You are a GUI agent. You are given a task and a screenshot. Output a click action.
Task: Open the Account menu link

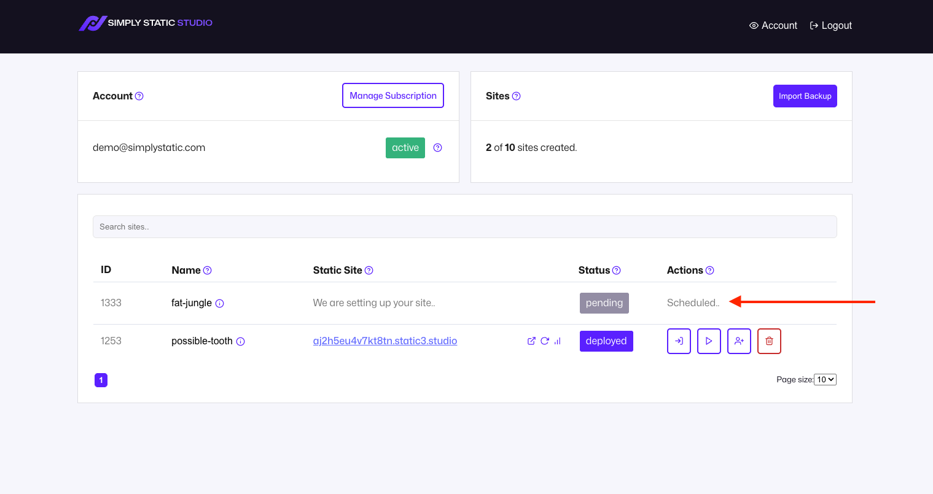point(773,26)
